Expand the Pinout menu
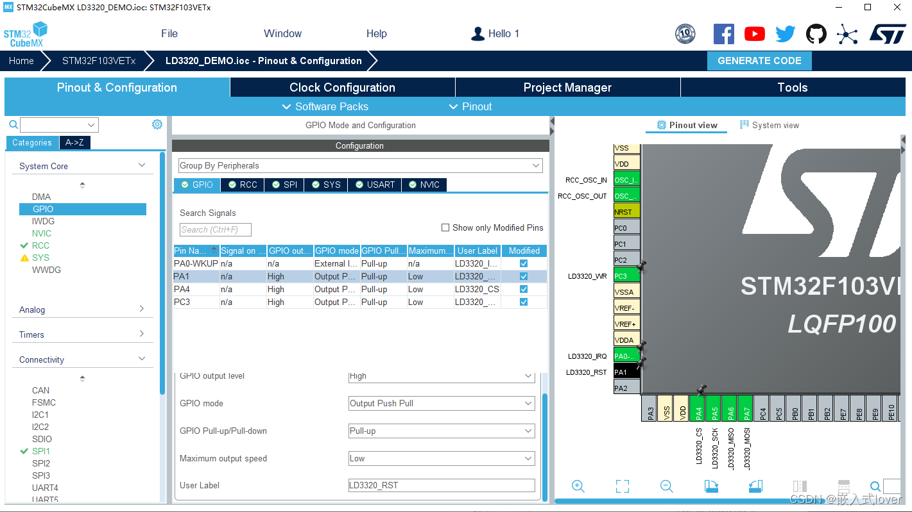The image size is (912, 512). [470, 106]
